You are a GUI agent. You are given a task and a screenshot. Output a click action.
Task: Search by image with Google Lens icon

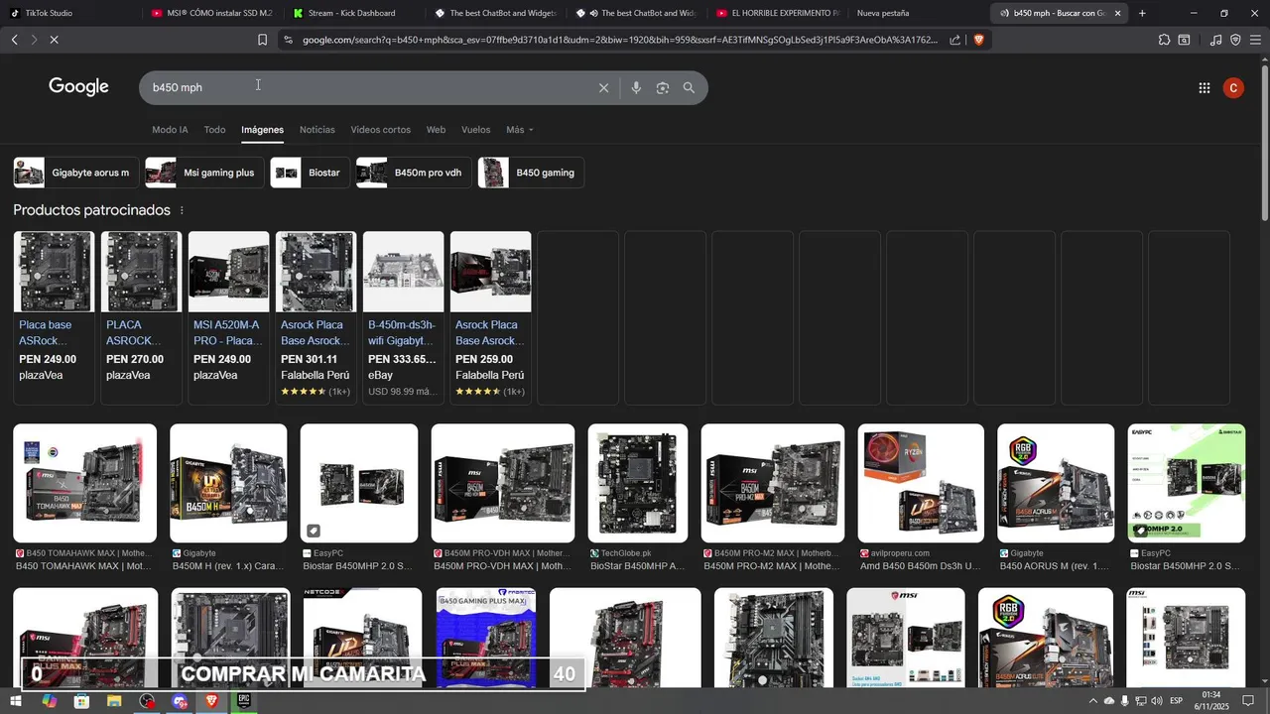[663, 87]
